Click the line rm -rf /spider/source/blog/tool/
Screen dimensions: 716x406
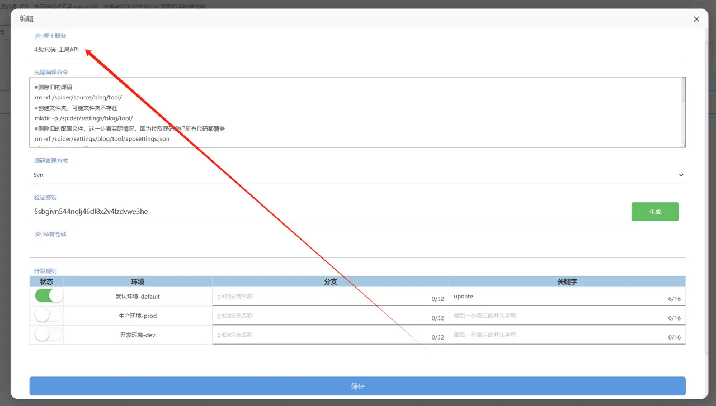[x=78, y=98]
